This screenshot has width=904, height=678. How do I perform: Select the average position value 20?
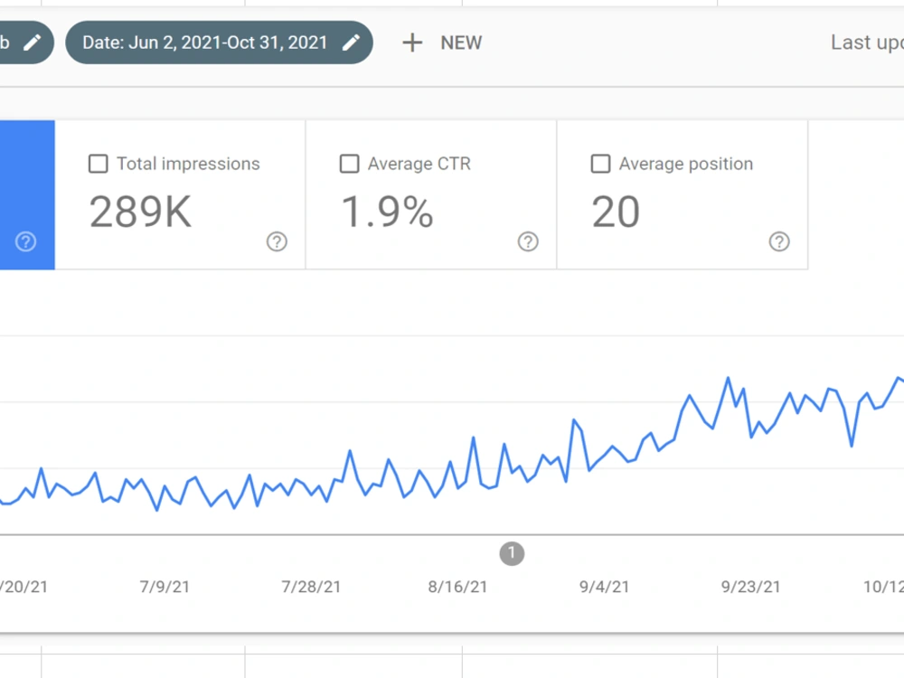pyautogui.click(x=616, y=212)
